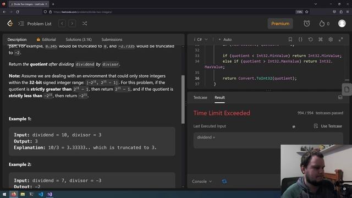The image size is (352, 198).
Task: Open the notes side panel icon
Action: point(347,89)
